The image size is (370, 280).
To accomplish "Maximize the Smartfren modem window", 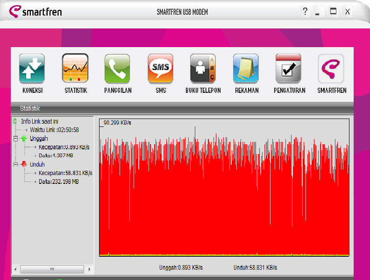I will 333,11.
